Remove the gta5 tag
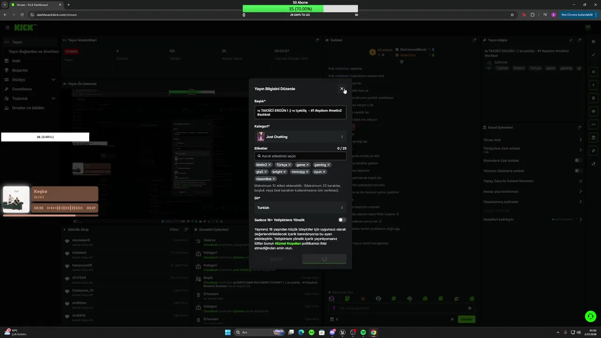Image resolution: width=601 pixels, height=338 pixels. coord(265,172)
